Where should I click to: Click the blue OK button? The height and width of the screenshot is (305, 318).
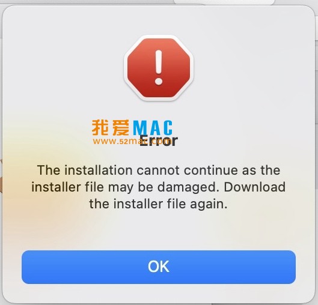(x=159, y=267)
